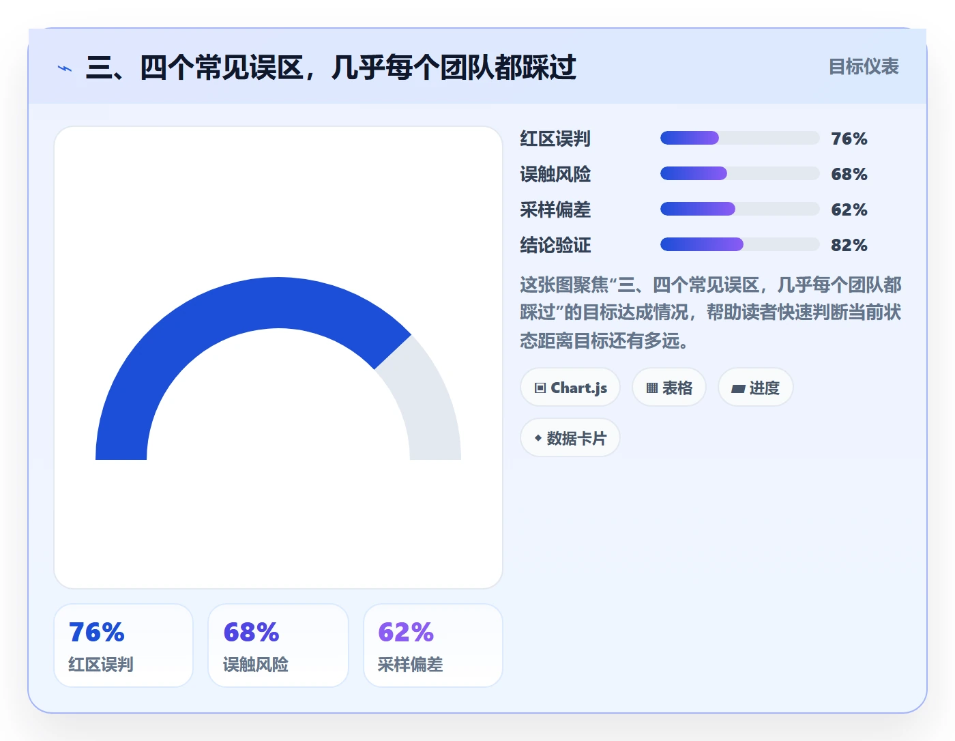The width and height of the screenshot is (955, 741).
Task: Click the 误触风险 label in the progress list
Action: [x=555, y=174]
